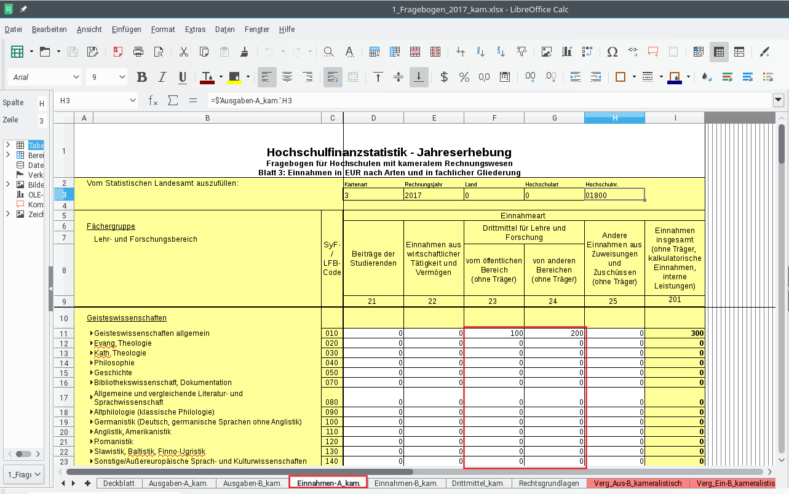Click Insert Special Character omega icon
The image size is (789, 494).
[612, 52]
